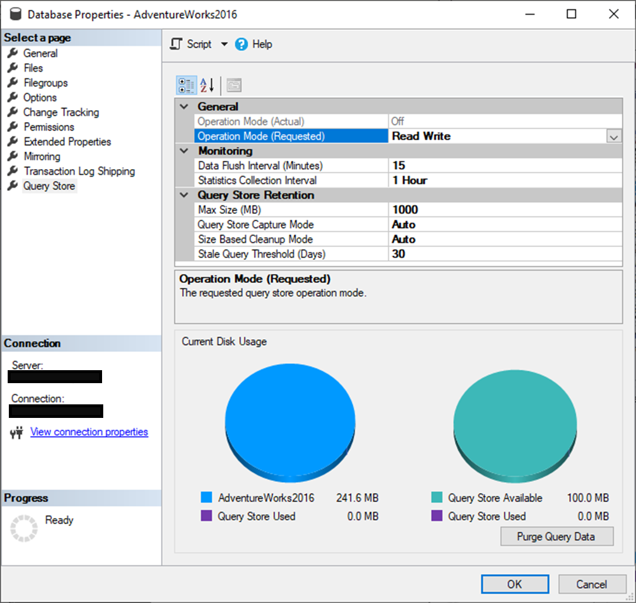Click the wrench icon beside Options
The height and width of the screenshot is (603, 636).
(13, 97)
